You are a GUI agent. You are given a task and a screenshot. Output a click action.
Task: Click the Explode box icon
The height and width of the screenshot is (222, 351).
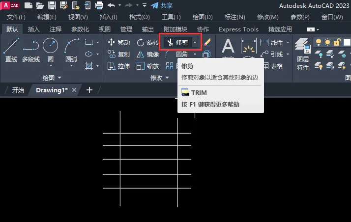206,54
